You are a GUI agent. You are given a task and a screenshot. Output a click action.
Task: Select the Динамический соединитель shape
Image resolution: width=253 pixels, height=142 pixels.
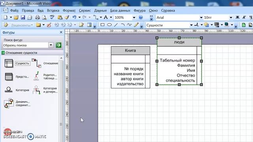tap(17, 103)
